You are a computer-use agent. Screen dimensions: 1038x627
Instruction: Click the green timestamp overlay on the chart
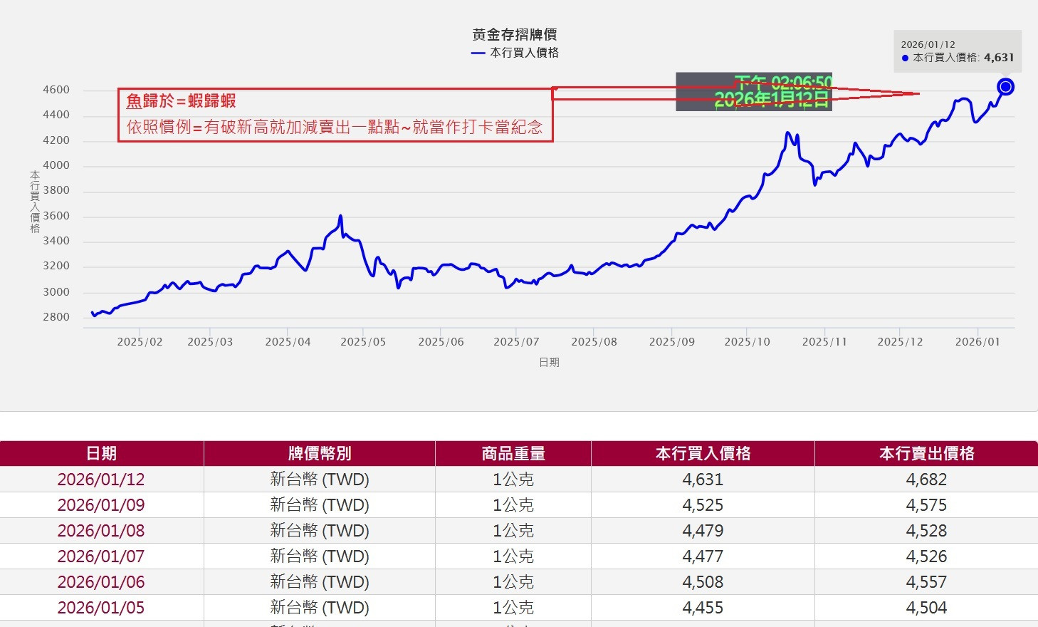tap(753, 93)
